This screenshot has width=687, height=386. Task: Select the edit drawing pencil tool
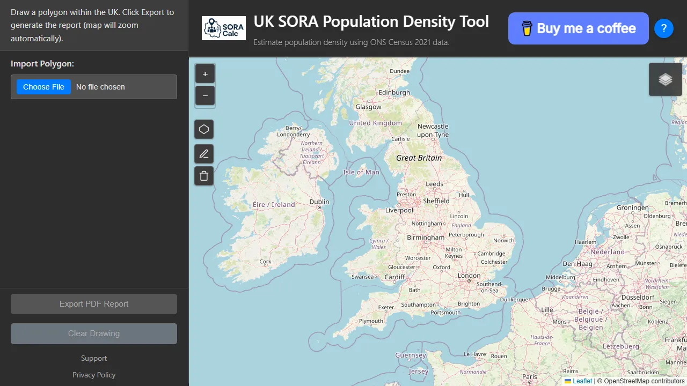(204, 154)
